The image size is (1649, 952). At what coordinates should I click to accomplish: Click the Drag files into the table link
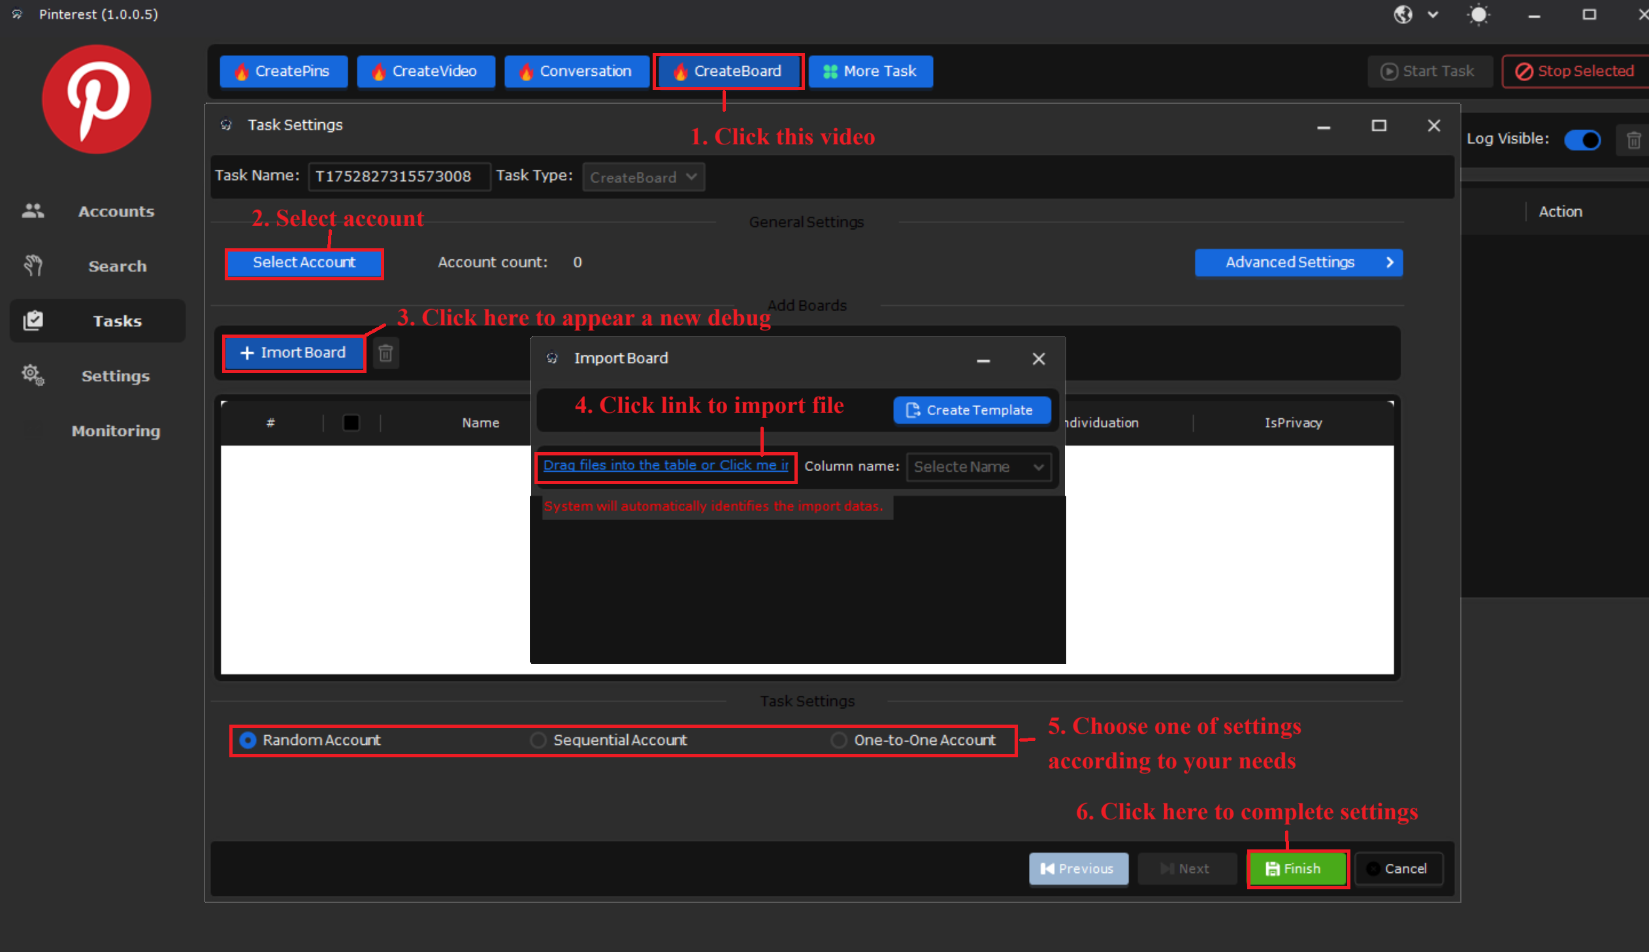click(x=665, y=465)
